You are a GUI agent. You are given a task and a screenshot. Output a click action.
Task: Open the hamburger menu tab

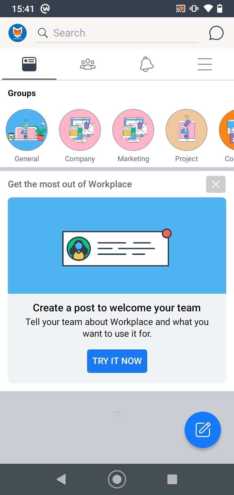[205, 64]
